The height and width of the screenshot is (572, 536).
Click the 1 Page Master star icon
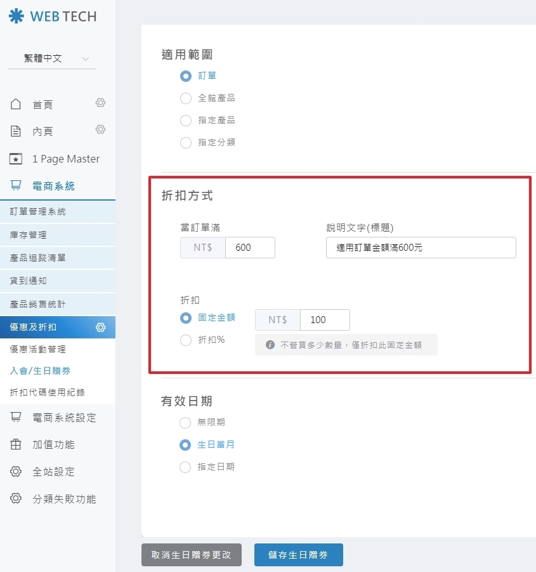click(17, 159)
